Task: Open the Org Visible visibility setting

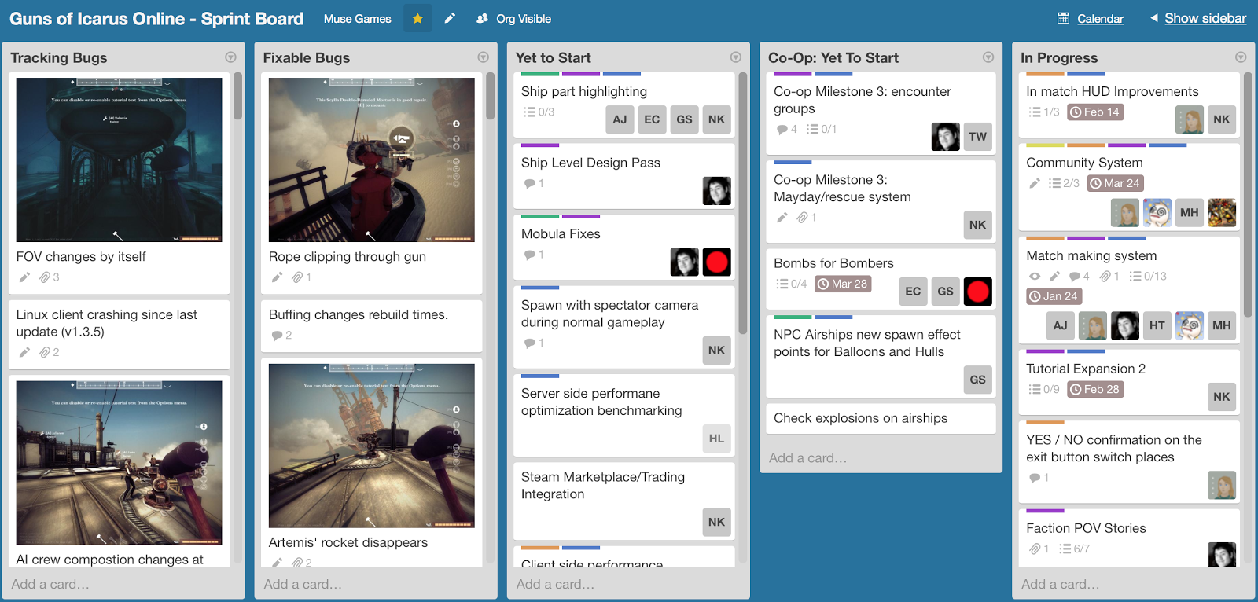Action: (513, 18)
